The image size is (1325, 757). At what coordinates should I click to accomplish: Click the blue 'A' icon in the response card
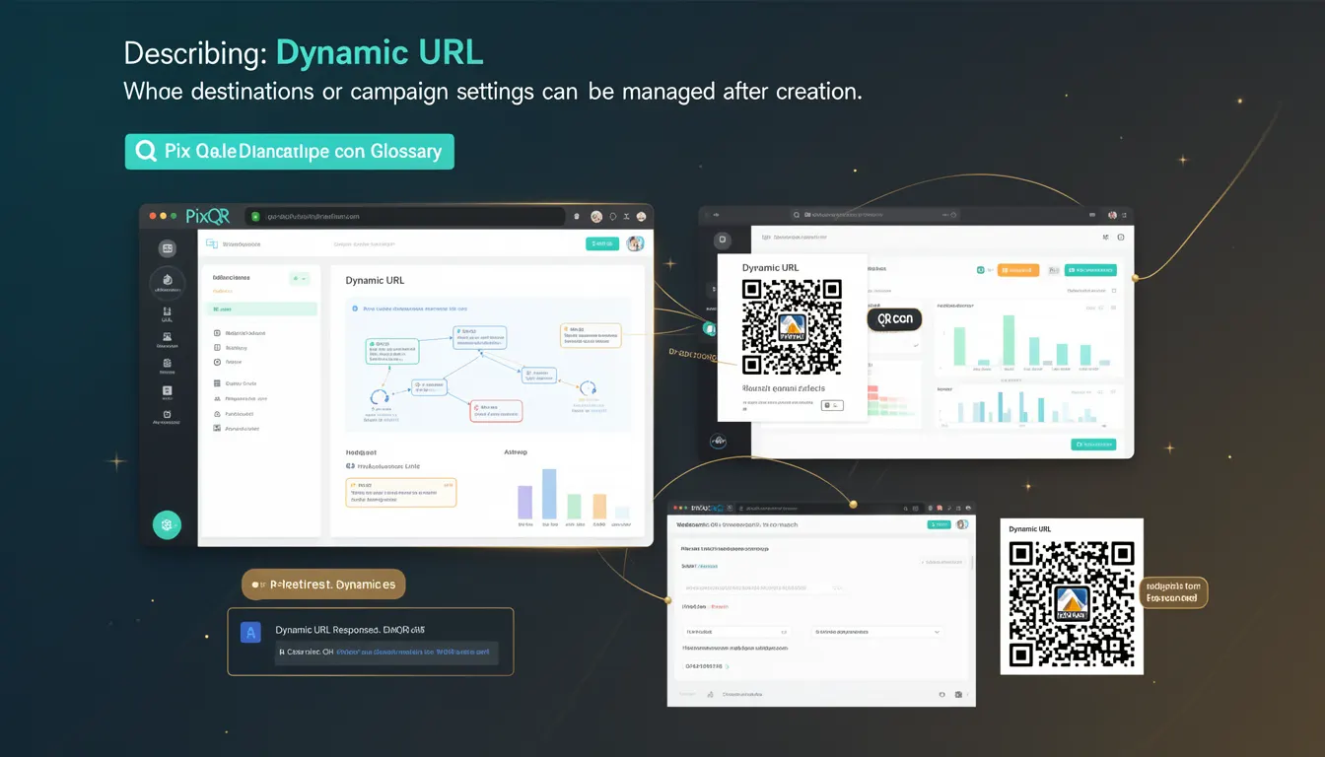coord(250,633)
